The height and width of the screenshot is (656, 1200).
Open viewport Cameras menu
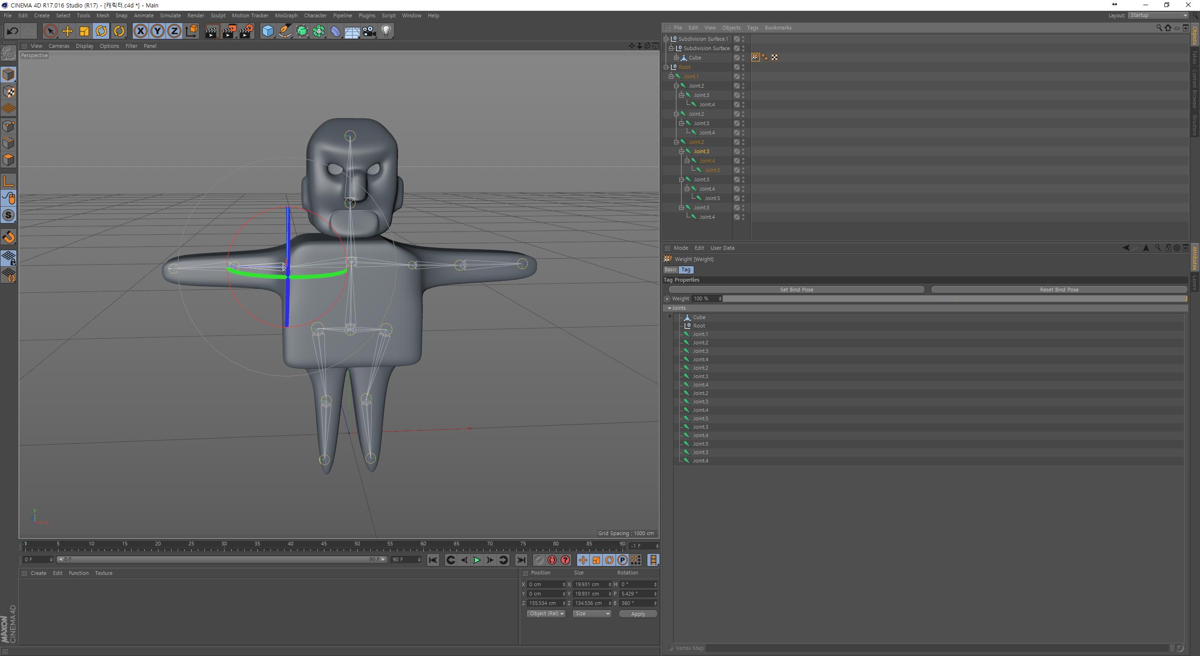(59, 46)
